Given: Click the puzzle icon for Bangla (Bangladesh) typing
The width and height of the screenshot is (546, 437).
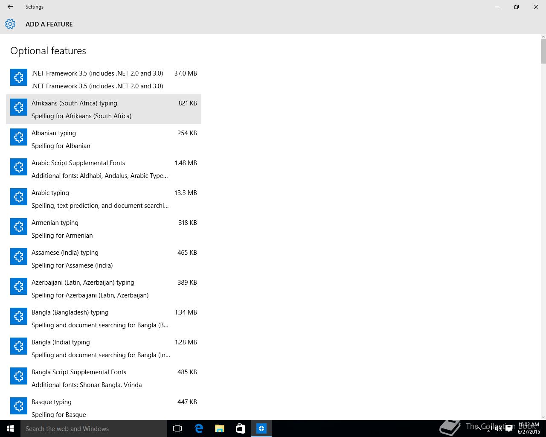Looking at the screenshot, I should [x=19, y=316].
